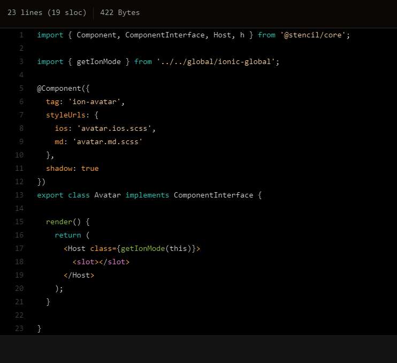Click the closing </Host> tag
This screenshot has width=397, height=363.
(79, 275)
